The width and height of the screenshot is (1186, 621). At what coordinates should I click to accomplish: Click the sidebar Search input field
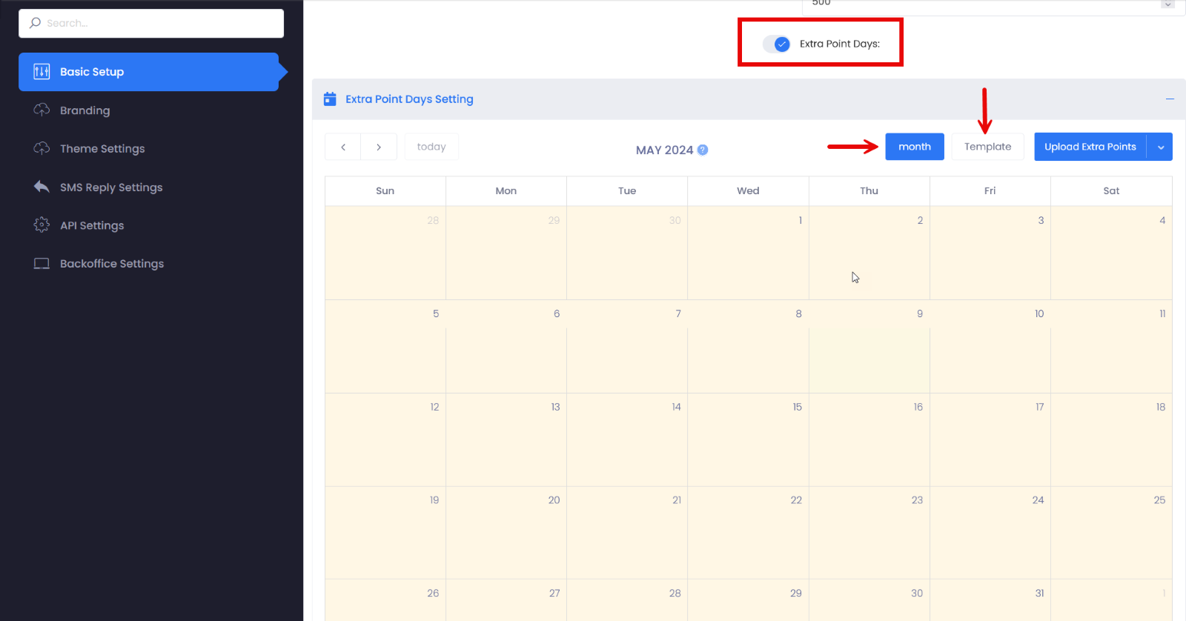[x=151, y=23]
